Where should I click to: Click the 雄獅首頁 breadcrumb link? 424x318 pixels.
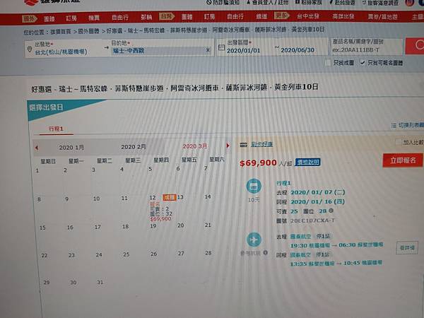pyautogui.click(x=60, y=32)
